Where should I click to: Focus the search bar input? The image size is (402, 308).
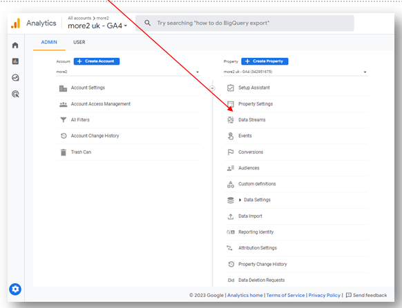coord(245,23)
